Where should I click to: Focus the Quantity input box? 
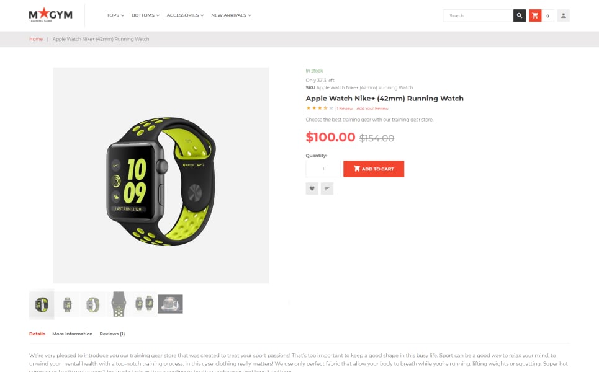pos(323,169)
